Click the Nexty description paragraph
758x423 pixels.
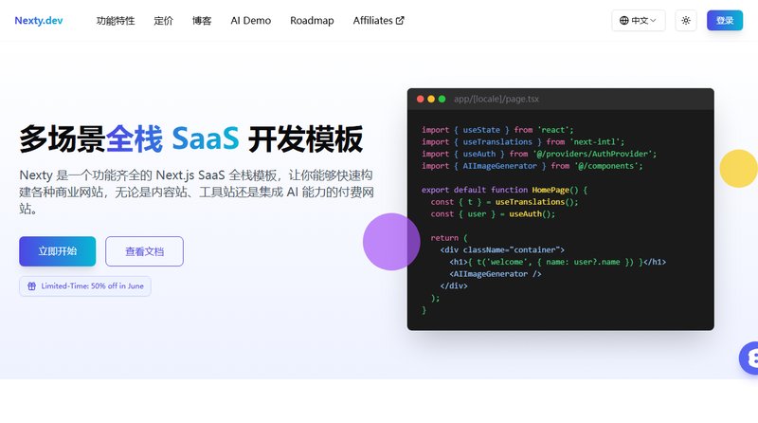pyautogui.click(x=196, y=192)
